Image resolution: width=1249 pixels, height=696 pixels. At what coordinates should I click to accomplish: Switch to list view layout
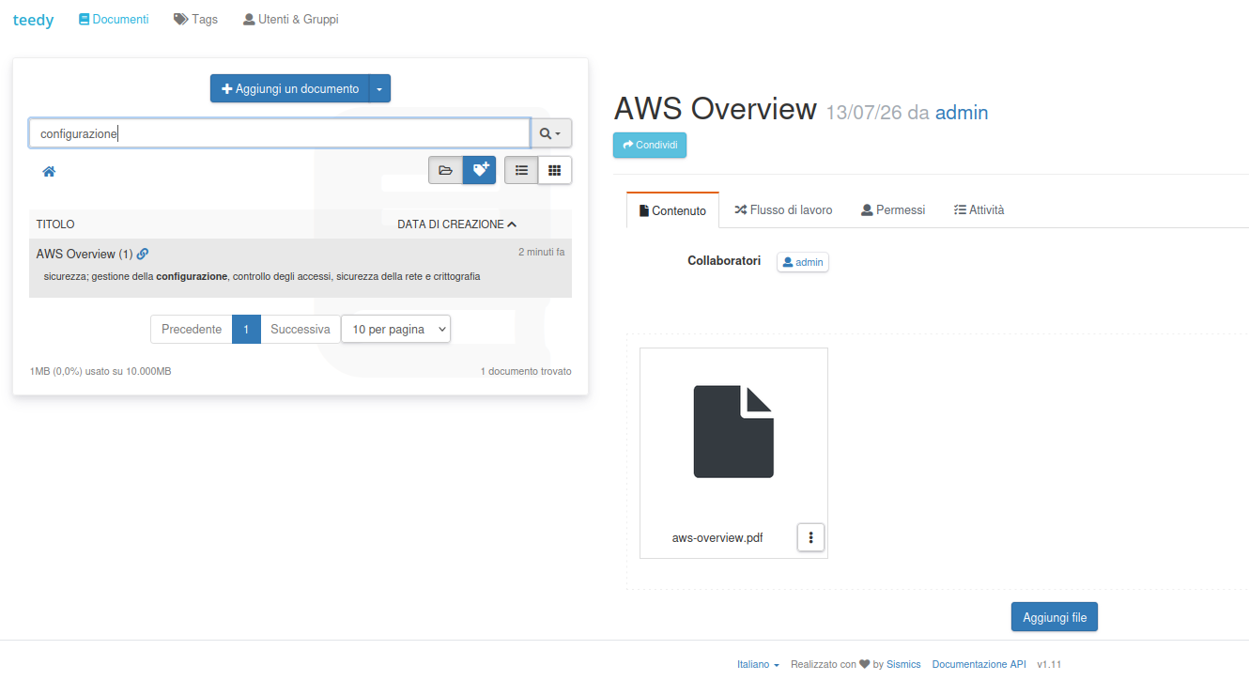click(x=521, y=170)
